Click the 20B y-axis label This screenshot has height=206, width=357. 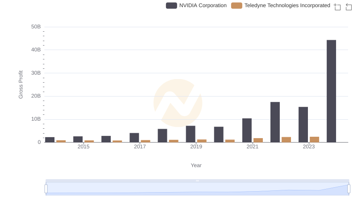click(36, 96)
